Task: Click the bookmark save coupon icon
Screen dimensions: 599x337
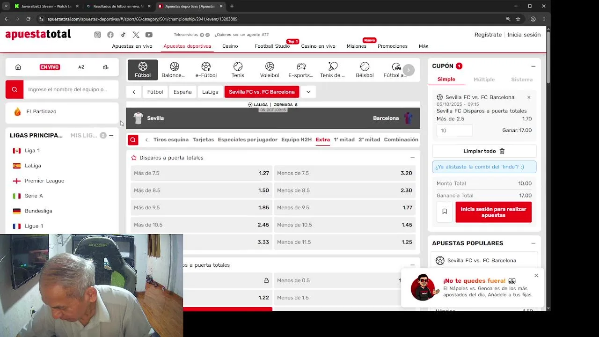Action: click(x=445, y=212)
